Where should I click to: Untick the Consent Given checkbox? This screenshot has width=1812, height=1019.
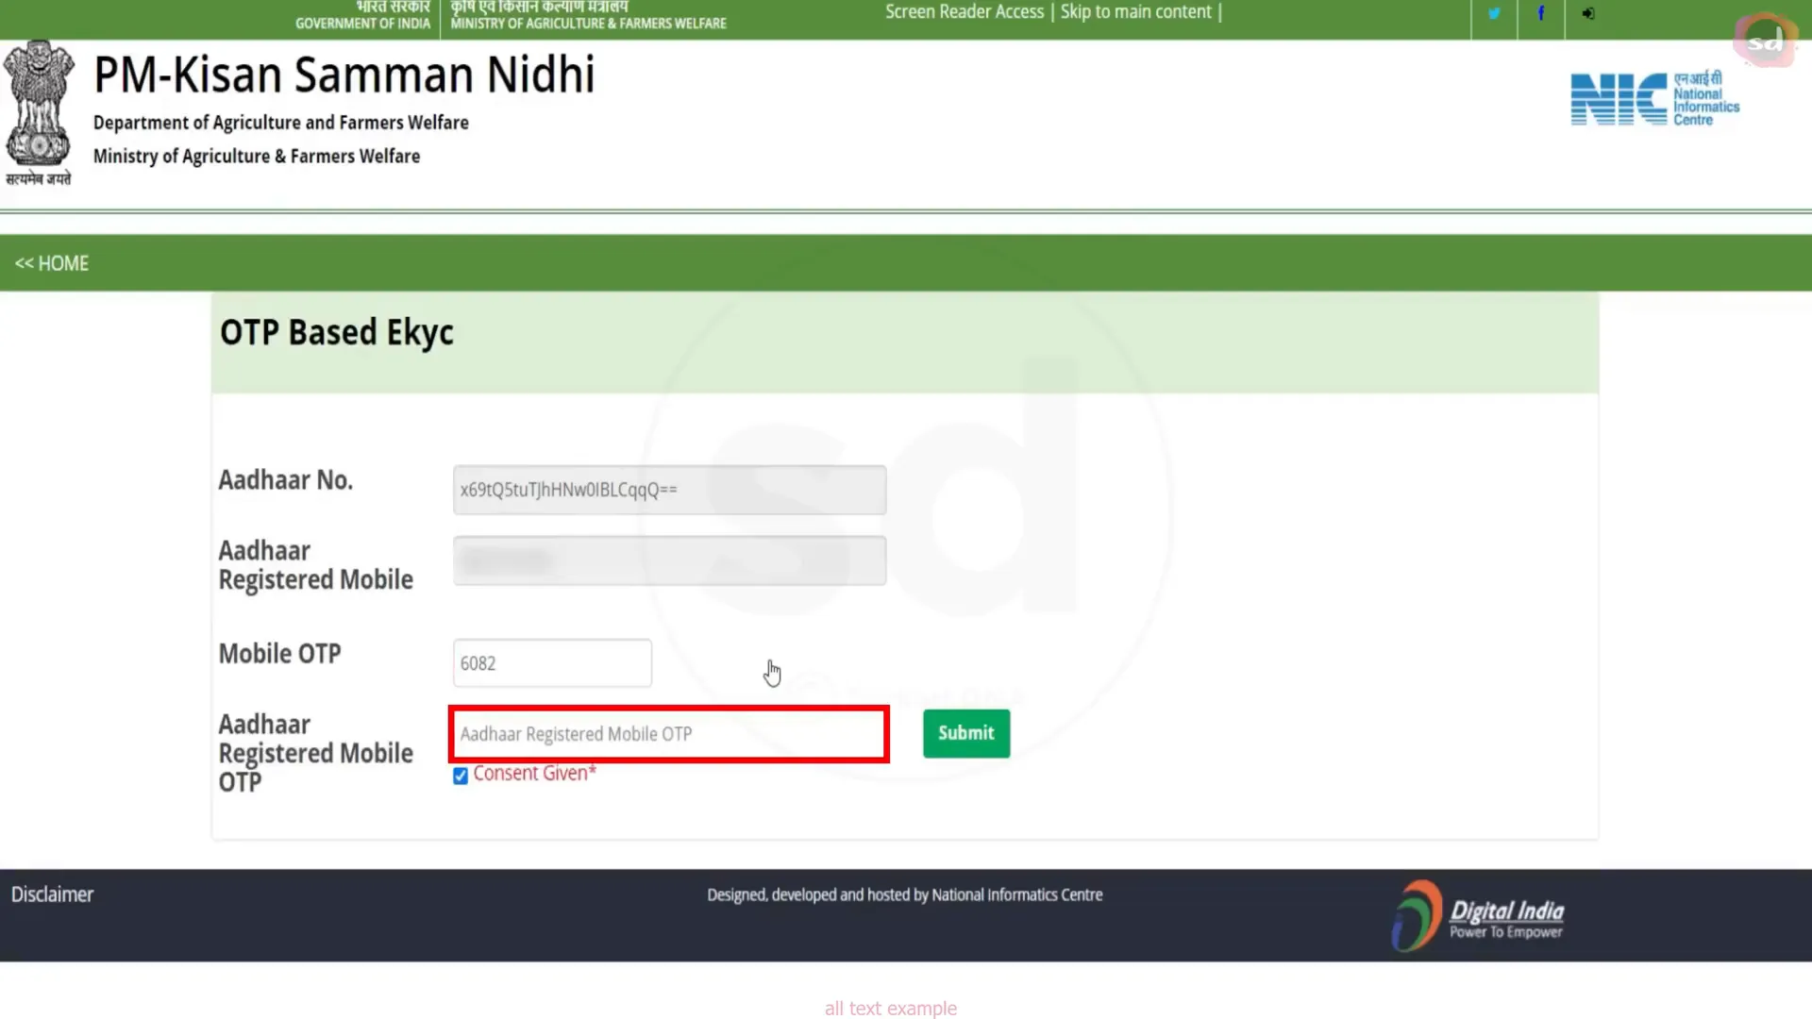(461, 776)
